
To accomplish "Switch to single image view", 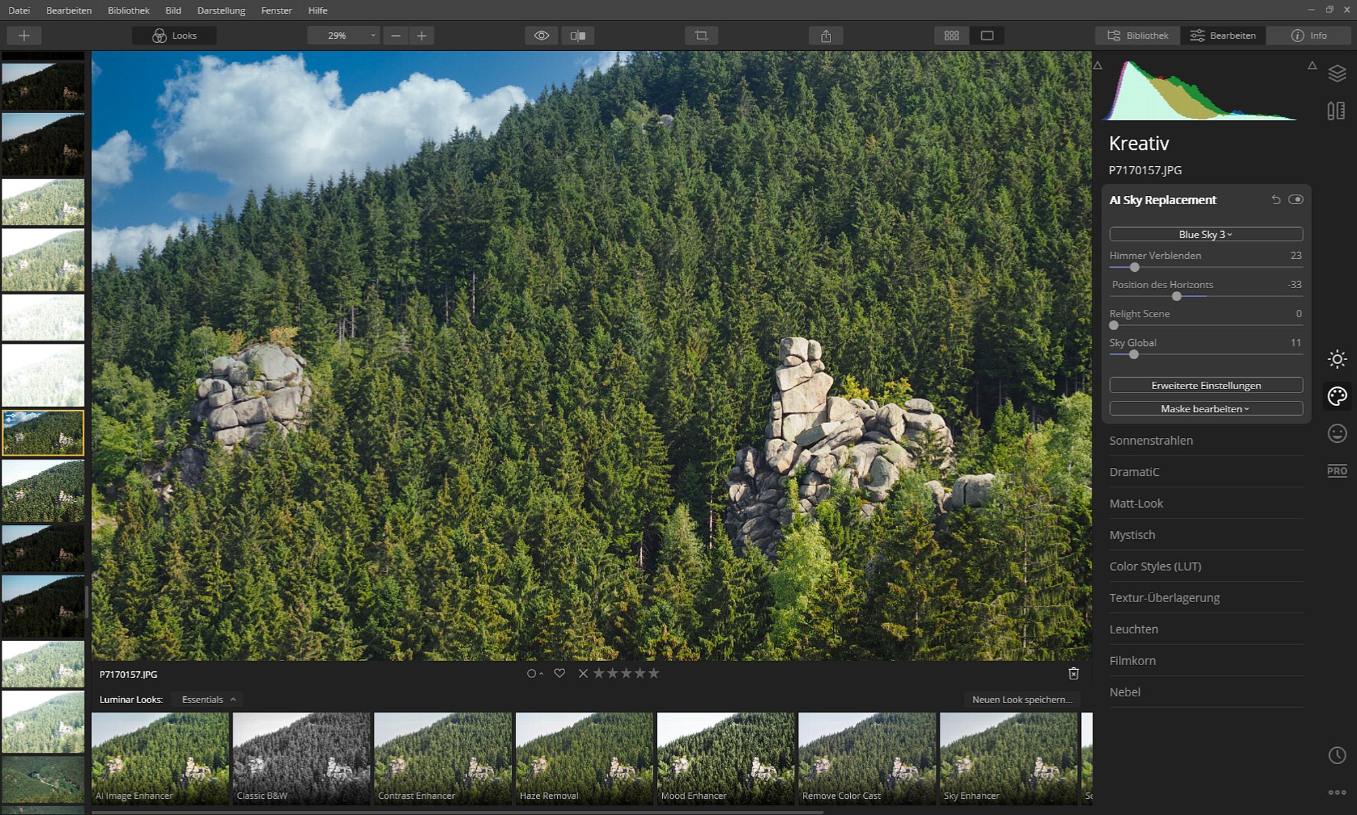I will tap(987, 35).
